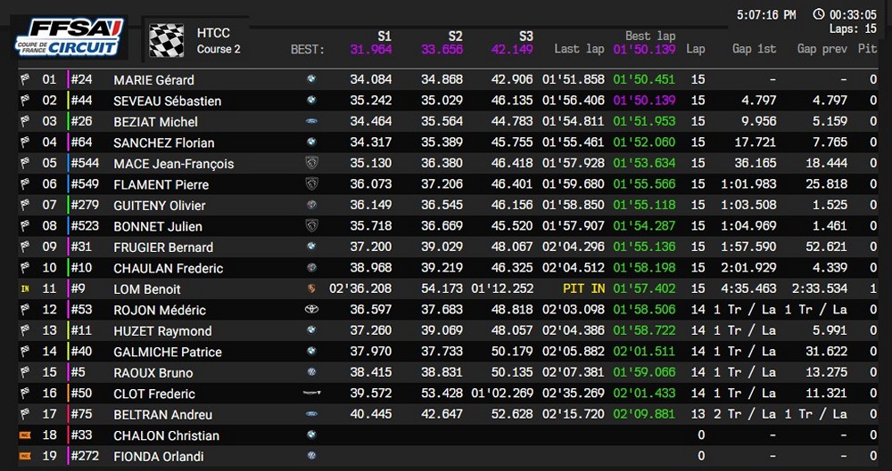Click the Porsche badge in LOM Benoit's row
Viewport: 892px width, 471px height.
(311, 289)
